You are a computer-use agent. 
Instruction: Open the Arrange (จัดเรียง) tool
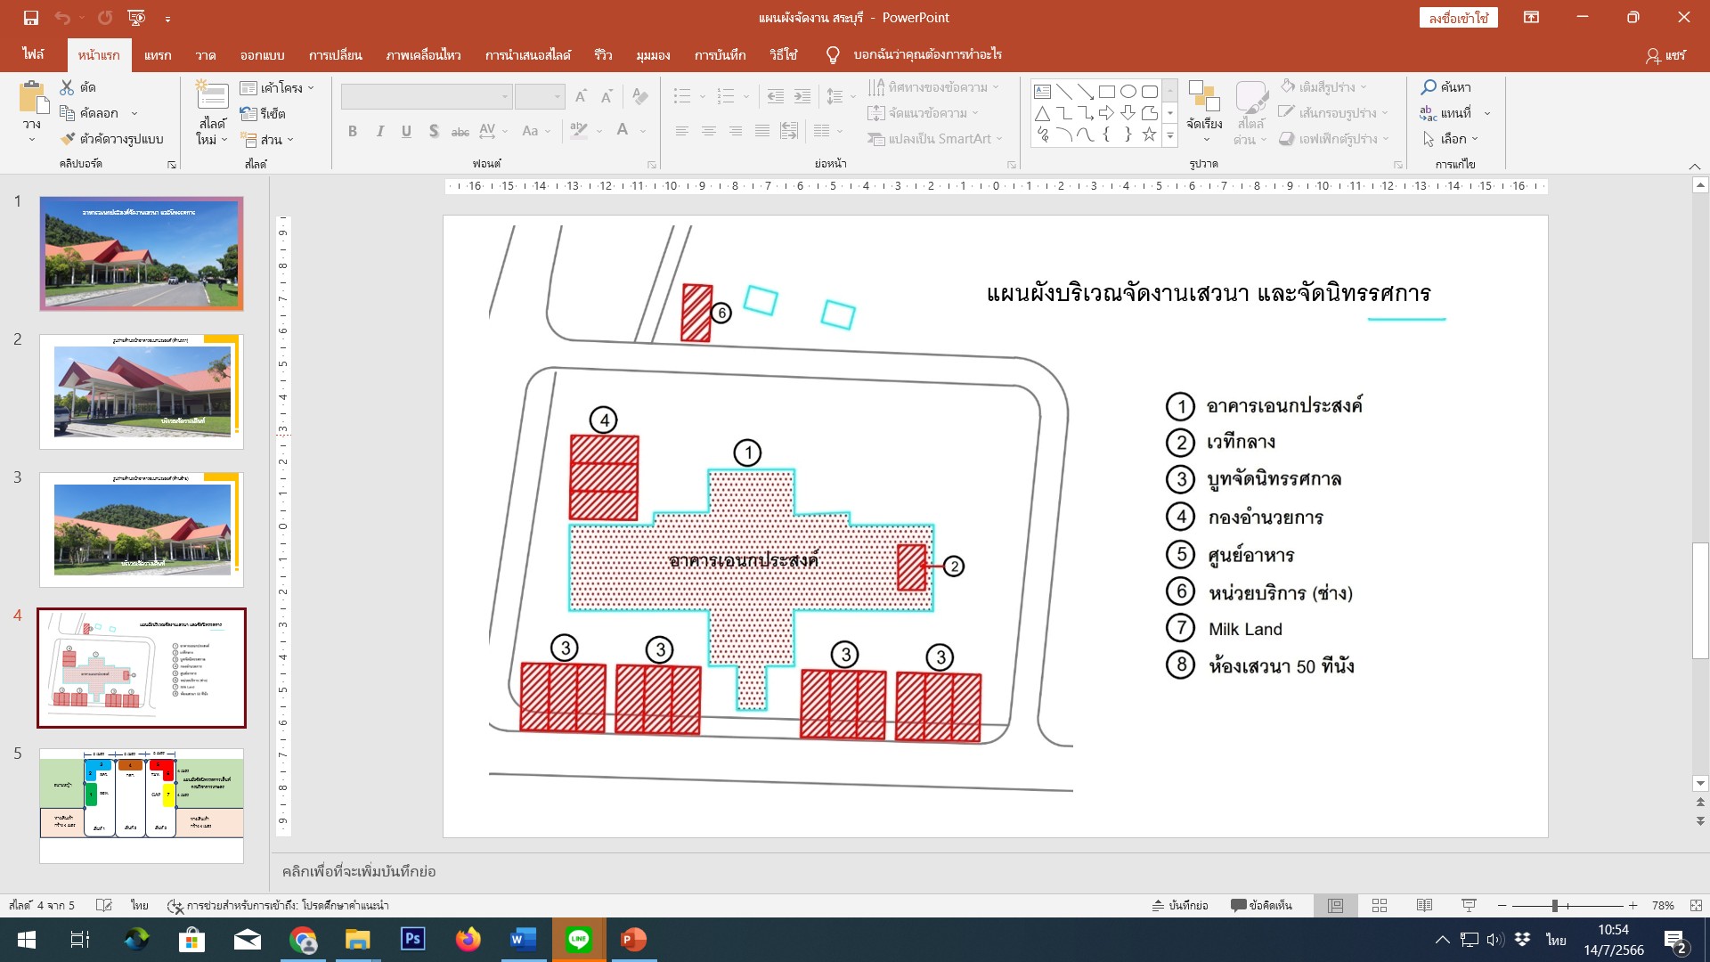coord(1204,111)
